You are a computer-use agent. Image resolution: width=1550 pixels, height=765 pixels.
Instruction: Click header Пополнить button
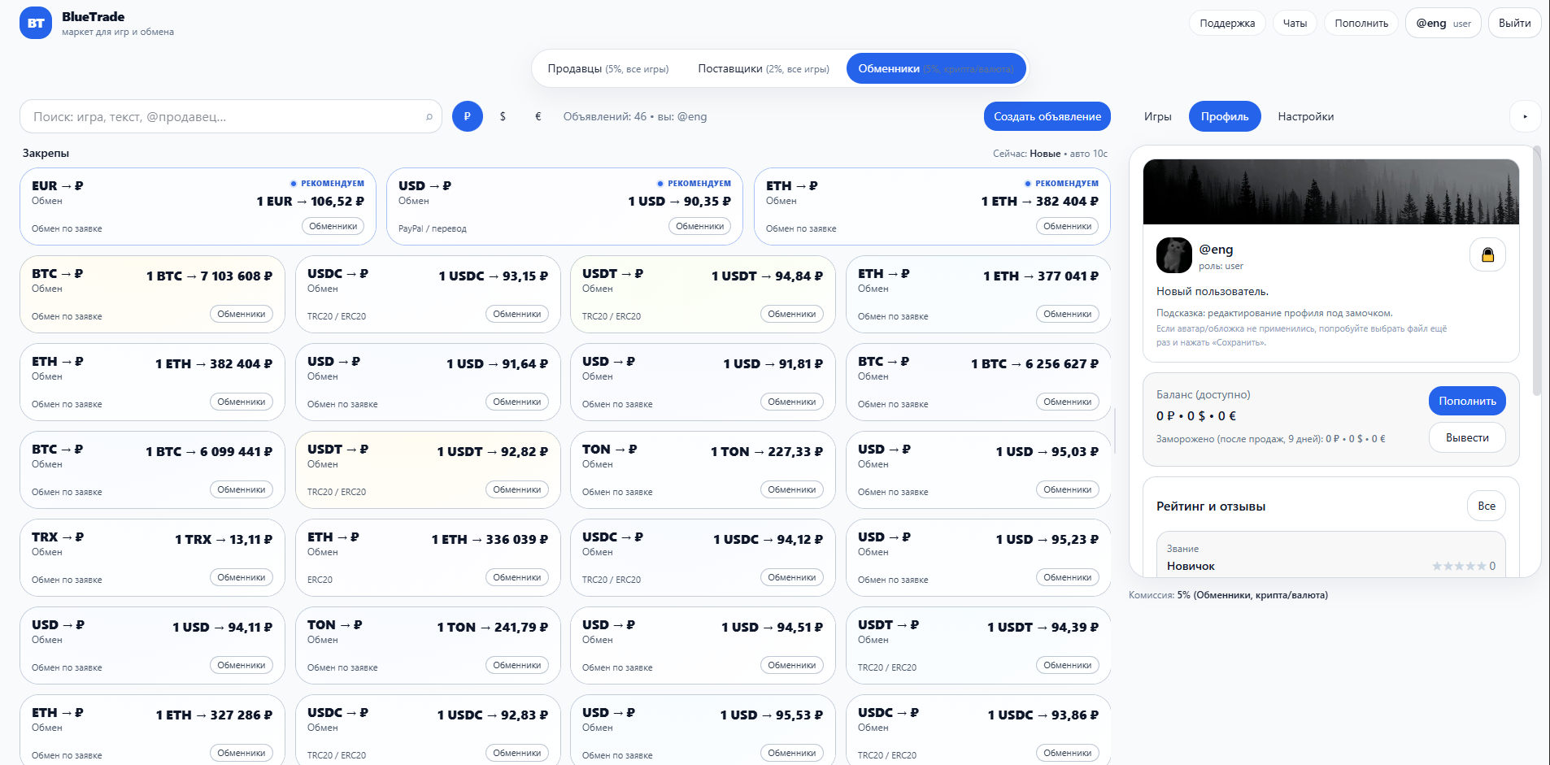tap(1361, 23)
